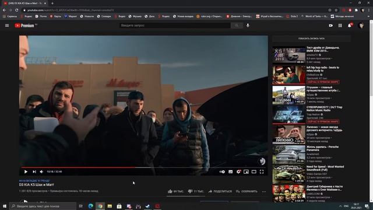This screenshot has width=373, height=210.
Task: Open player settings gear
Action: 238,171
